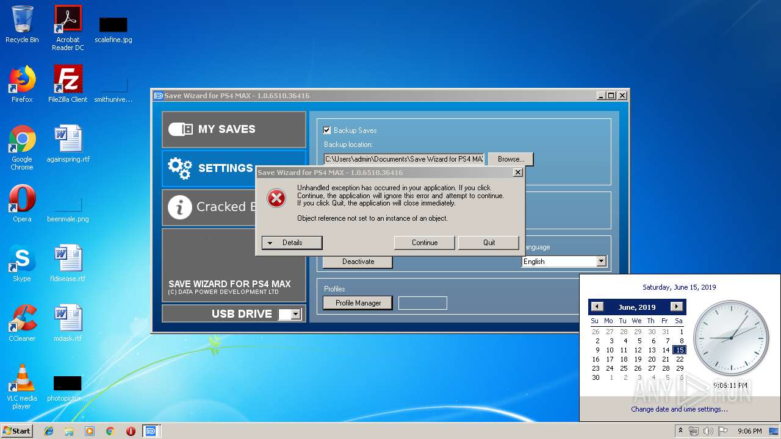Go to previous month in calendar
This screenshot has width=781, height=439.
click(x=597, y=307)
